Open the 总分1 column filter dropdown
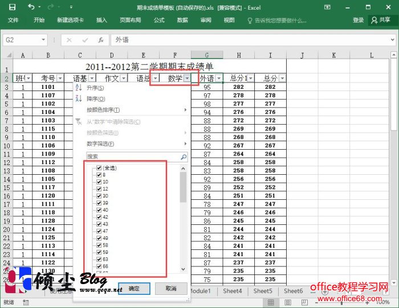The height and width of the screenshot is (308, 399). click(x=251, y=78)
